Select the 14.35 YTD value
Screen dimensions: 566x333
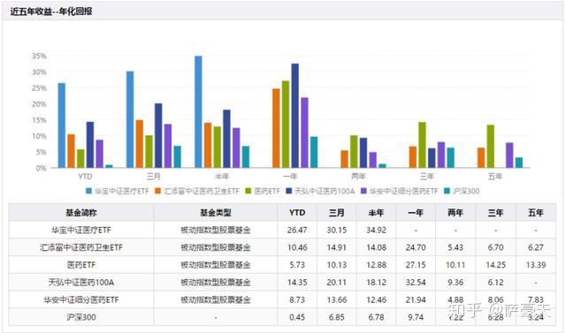pos(297,282)
